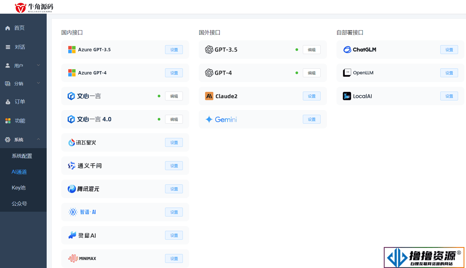This screenshot has width=466, height=268.
Task: Click the colored grid icon beside 功能
Action: pos(8,121)
